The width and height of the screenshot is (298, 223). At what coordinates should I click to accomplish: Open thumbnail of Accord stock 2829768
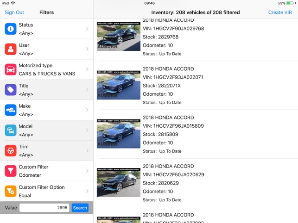[x=119, y=37]
